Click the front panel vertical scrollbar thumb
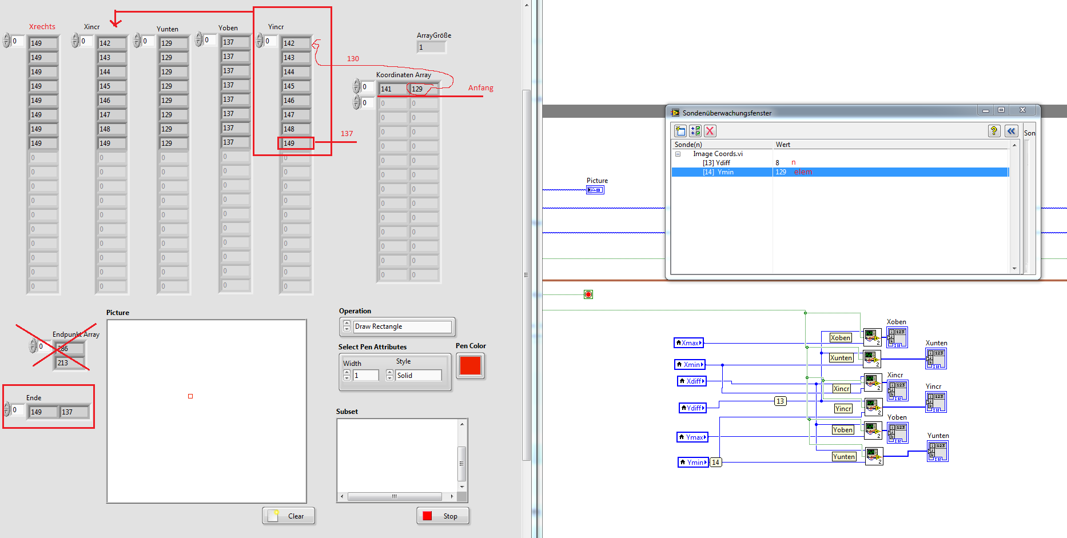The height and width of the screenshot is (538, 1067). tap(526, 274)
